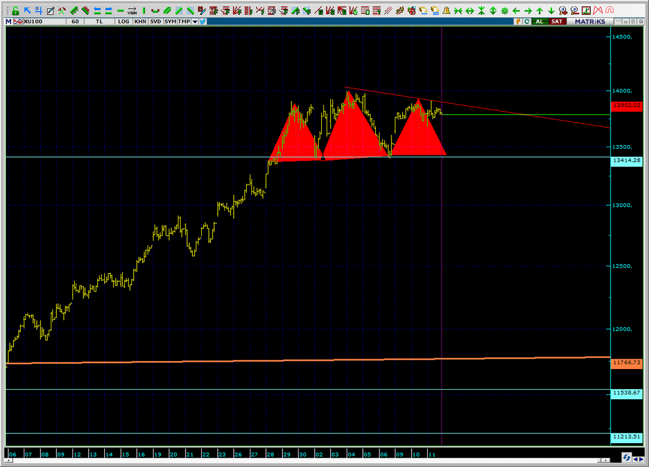Image resolution: width=649 pixels, height=467 pixels.
Task: Open the TL currency selector
Action: coord(100,22)
